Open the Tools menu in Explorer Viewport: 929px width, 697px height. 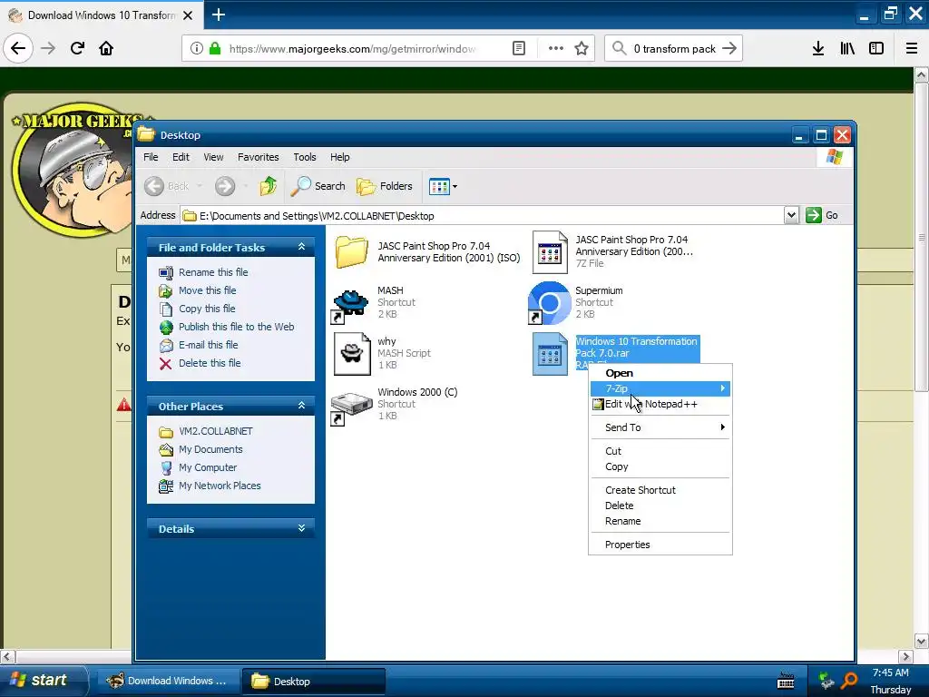pos(305,157)
